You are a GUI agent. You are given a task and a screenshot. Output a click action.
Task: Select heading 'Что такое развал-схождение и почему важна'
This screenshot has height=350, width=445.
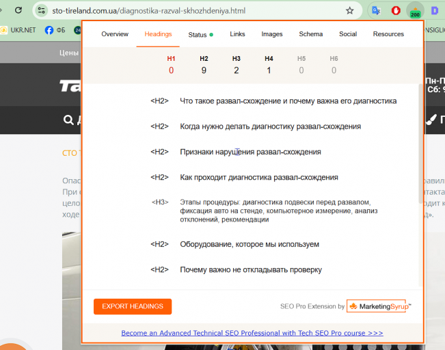tap(288, 101)
